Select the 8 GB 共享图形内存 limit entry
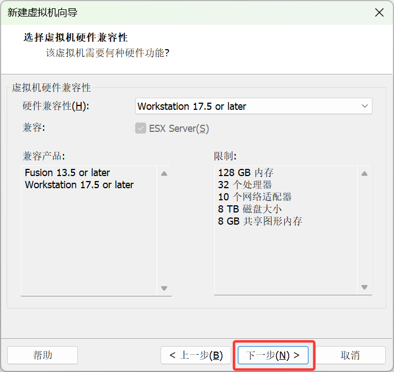The height and width of the screenshot is (372, 394). click(x=260, y=221)
